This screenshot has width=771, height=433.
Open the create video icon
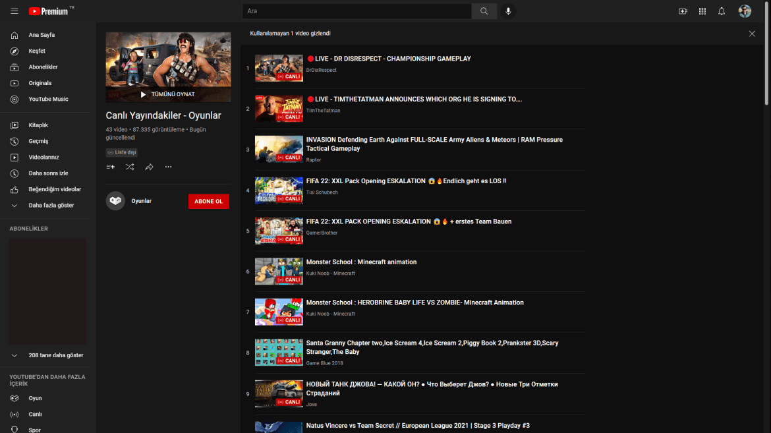coord(683,11)
